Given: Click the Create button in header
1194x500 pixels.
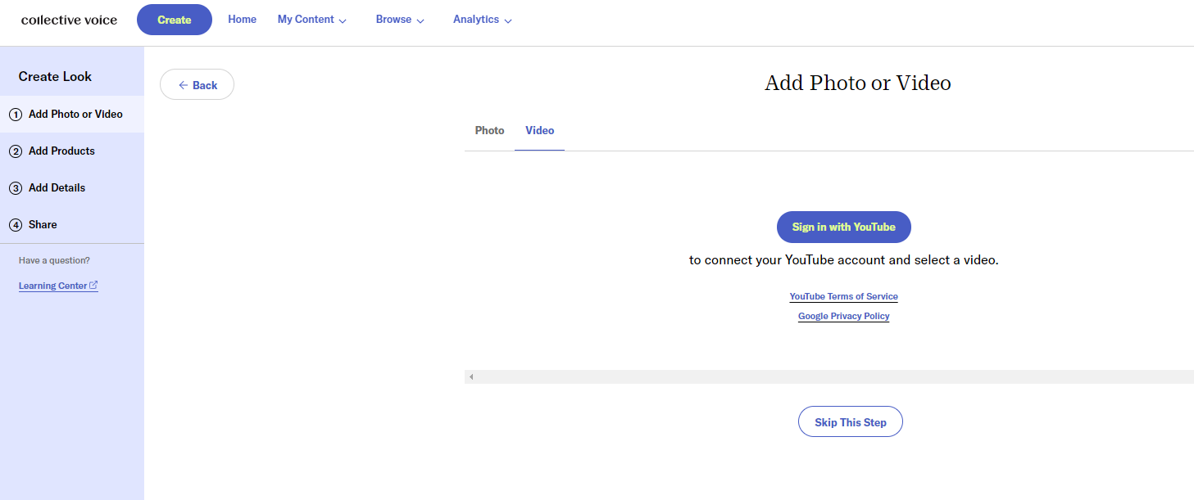Looking at the screenshot, I should [175, 20].
